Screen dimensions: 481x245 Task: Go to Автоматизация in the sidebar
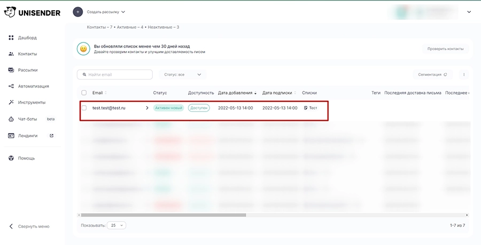pos(33,86)
